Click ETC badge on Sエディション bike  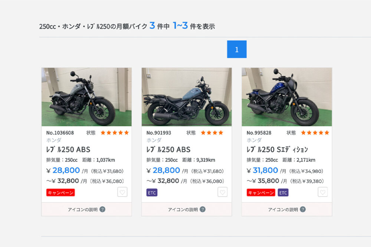283,193
